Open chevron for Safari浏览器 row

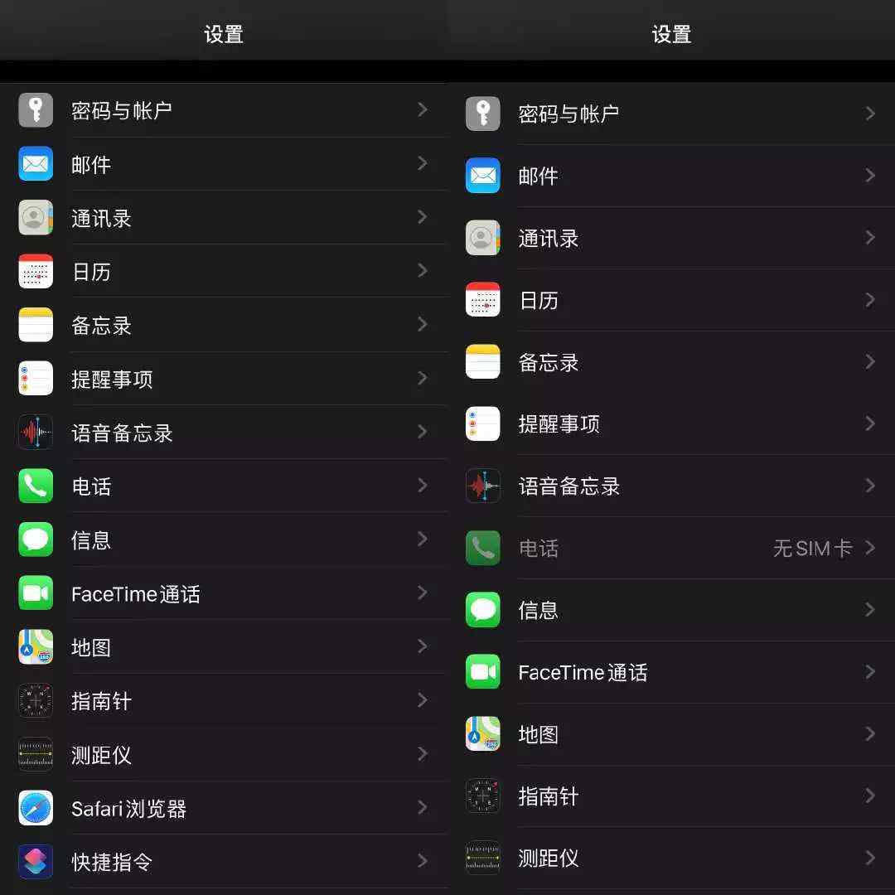coord(423,808)
